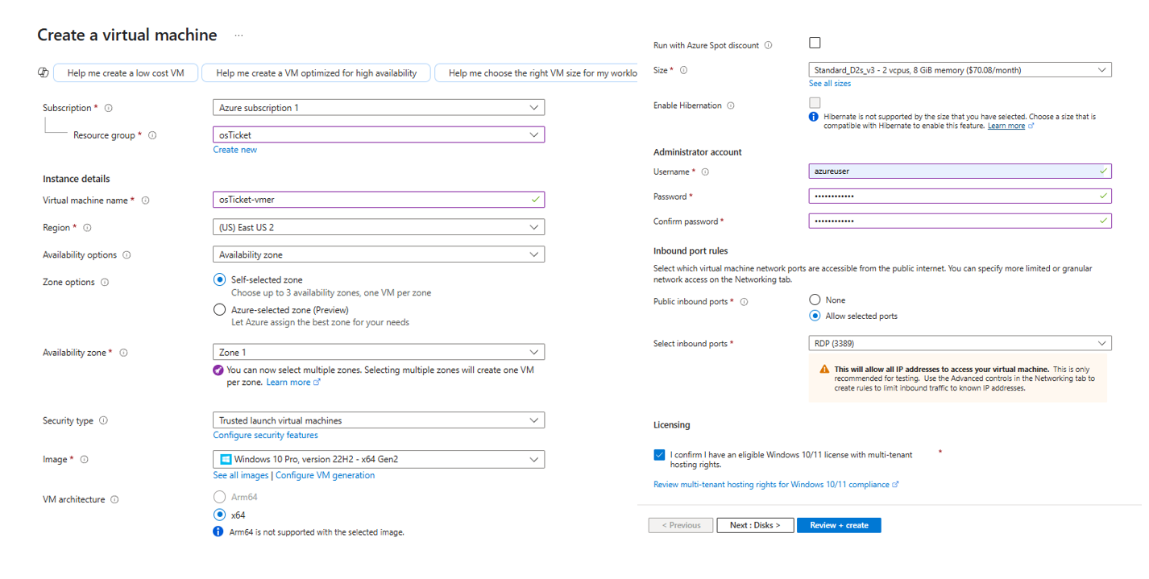The image size is (1149, 579).
Task: Open the Size dropdown showing Standard_D2s_v3
Action: [960, 70]
